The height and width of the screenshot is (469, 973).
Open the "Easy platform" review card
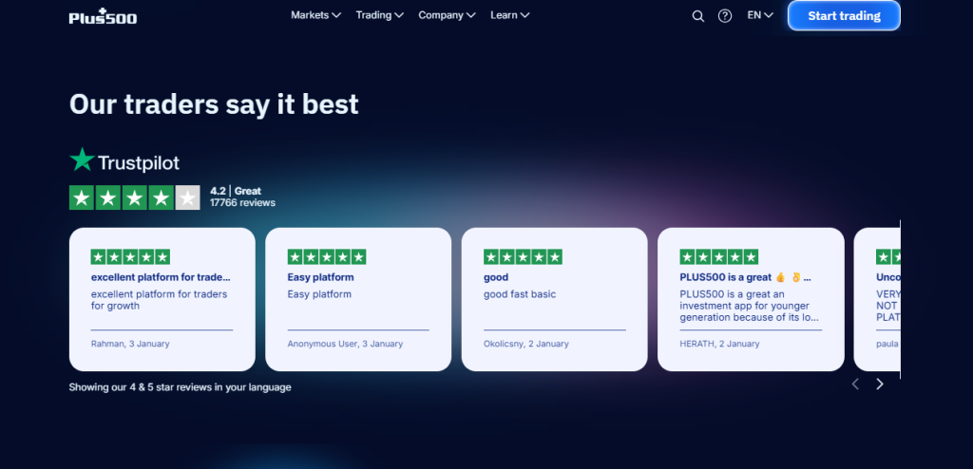358,299
